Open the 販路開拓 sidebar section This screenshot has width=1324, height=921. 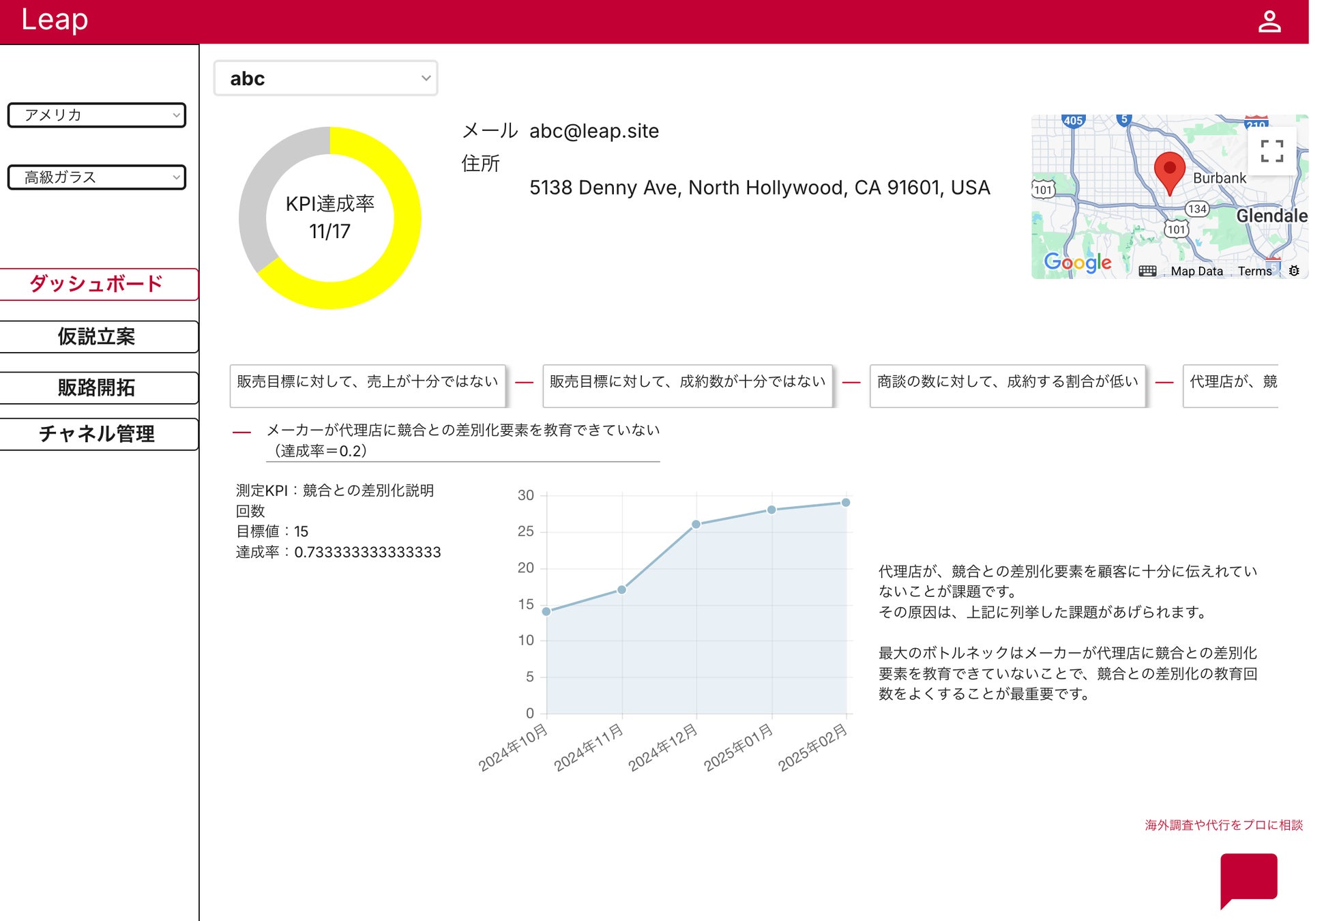(x=97, y=388)
